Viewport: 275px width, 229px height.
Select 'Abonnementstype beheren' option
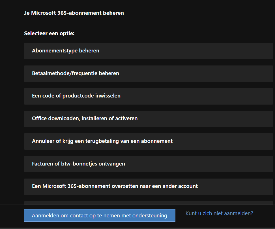coord(148,51)
